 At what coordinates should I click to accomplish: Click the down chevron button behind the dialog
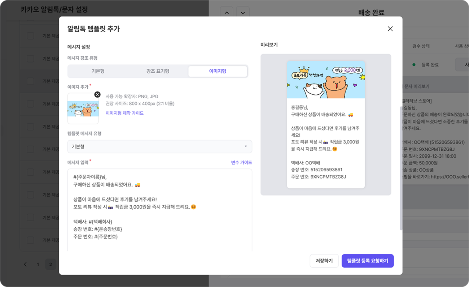pos(243,13)
